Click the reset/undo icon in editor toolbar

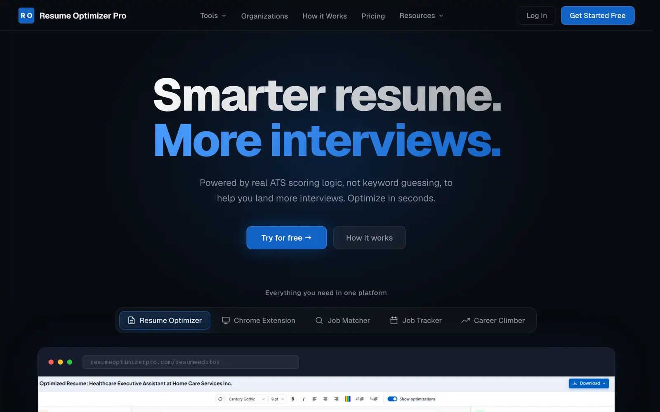coord(220,399)
